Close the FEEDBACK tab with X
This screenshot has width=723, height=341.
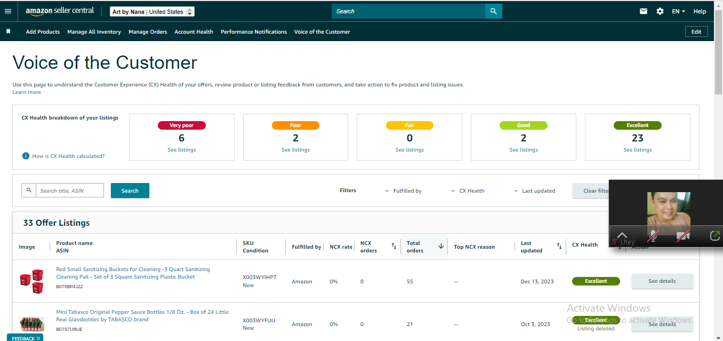tap(38, 338)
